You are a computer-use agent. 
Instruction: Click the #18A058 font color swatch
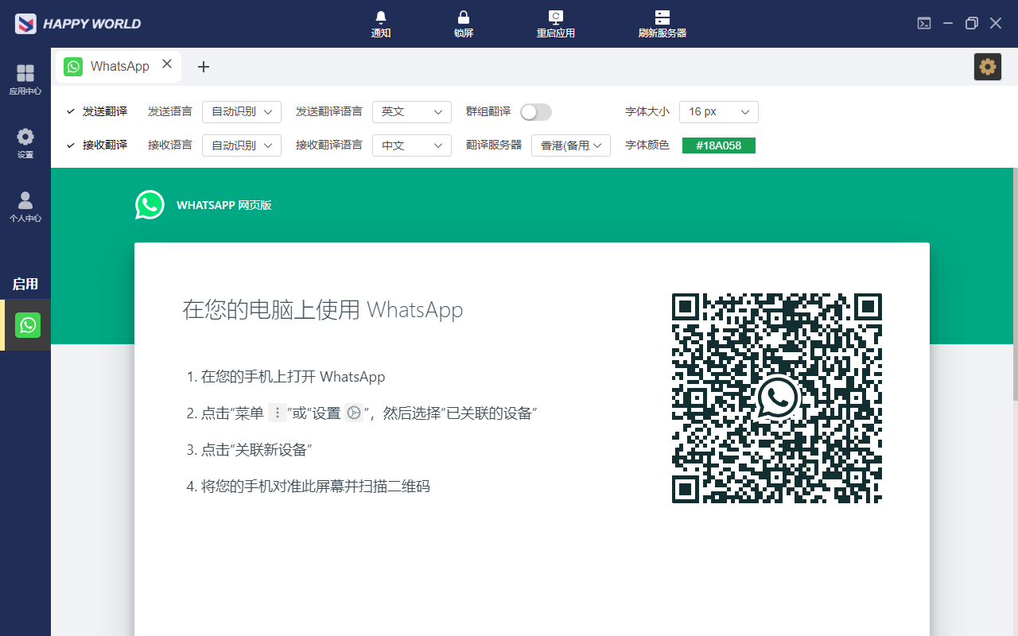click(719, 145)
